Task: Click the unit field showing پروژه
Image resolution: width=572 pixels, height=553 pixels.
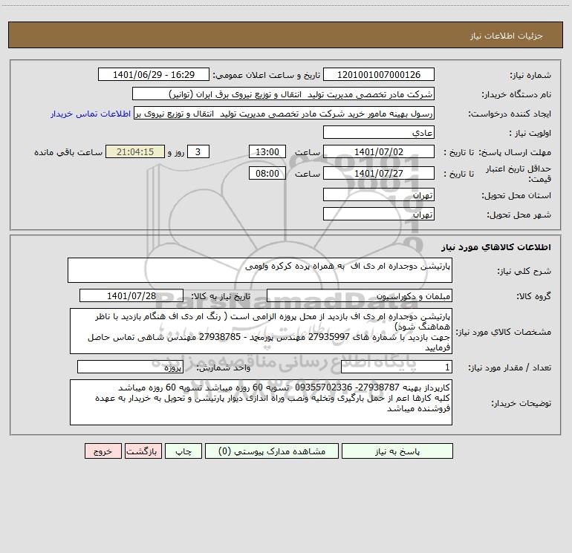Action: [x=130, y=367]
